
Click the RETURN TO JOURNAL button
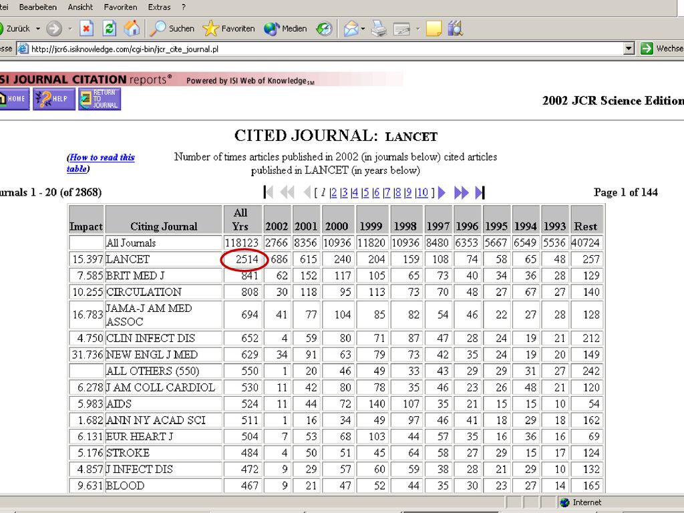click(100, 99)
